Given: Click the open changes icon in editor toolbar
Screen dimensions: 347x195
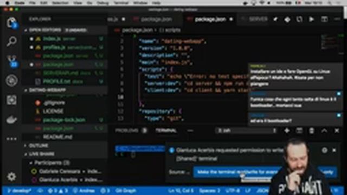Looking at the screenshot, I should [299, 19].
